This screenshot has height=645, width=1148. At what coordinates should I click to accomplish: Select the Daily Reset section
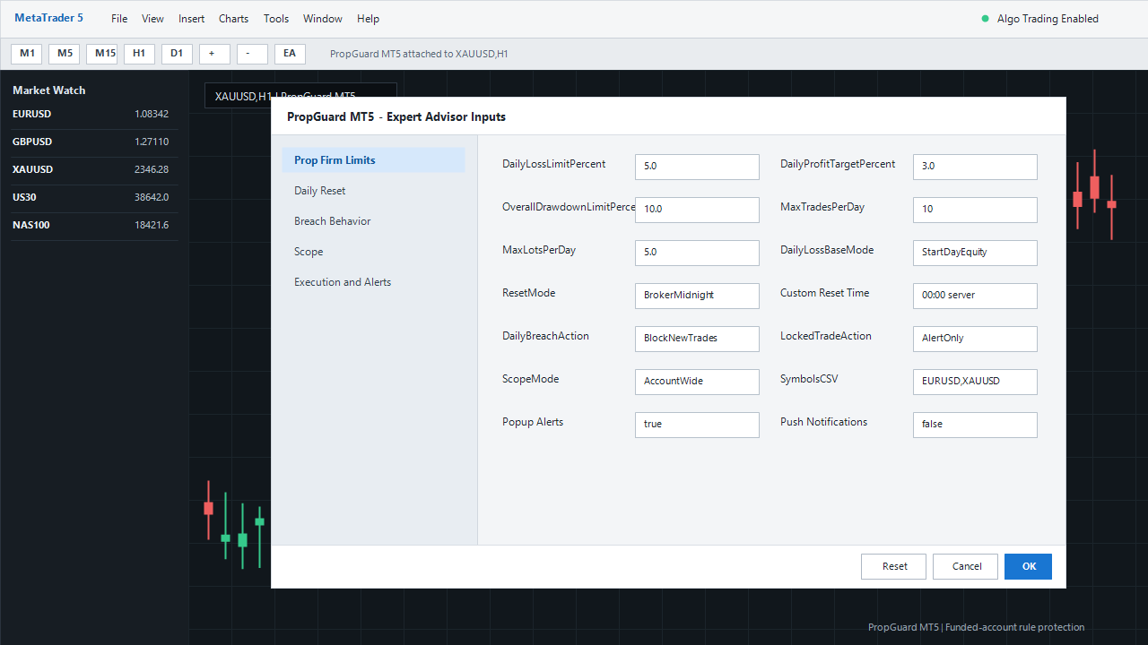[373, 191]
